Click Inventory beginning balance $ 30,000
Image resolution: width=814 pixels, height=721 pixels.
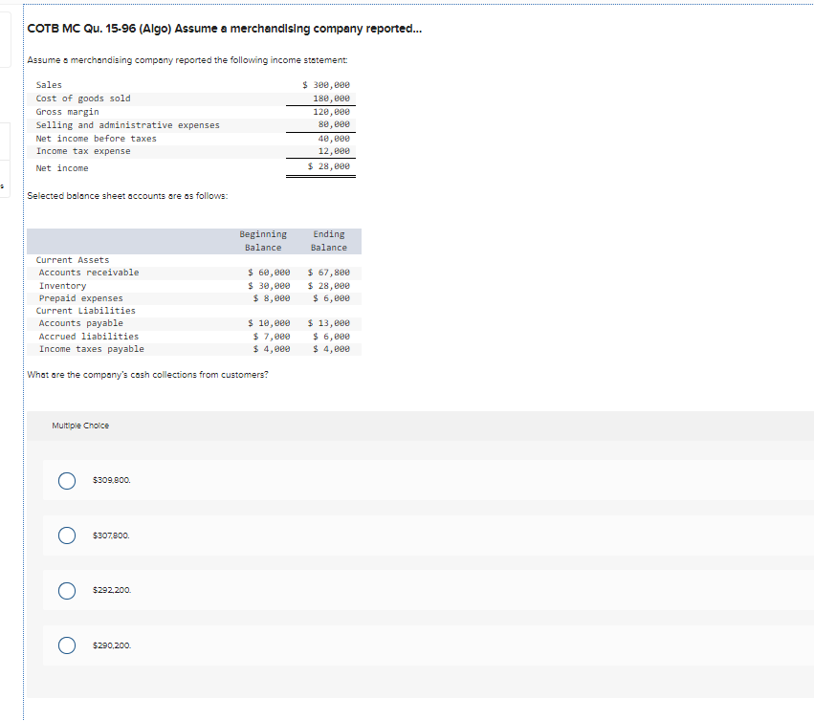point(269,286)
